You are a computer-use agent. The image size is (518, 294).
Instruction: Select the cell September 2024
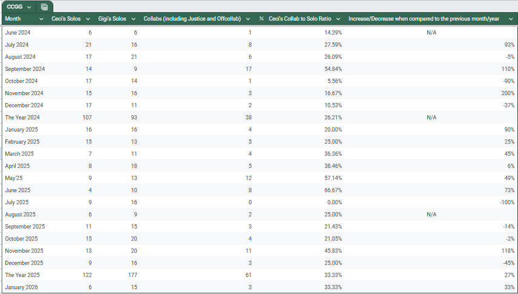tap(25, 68)
